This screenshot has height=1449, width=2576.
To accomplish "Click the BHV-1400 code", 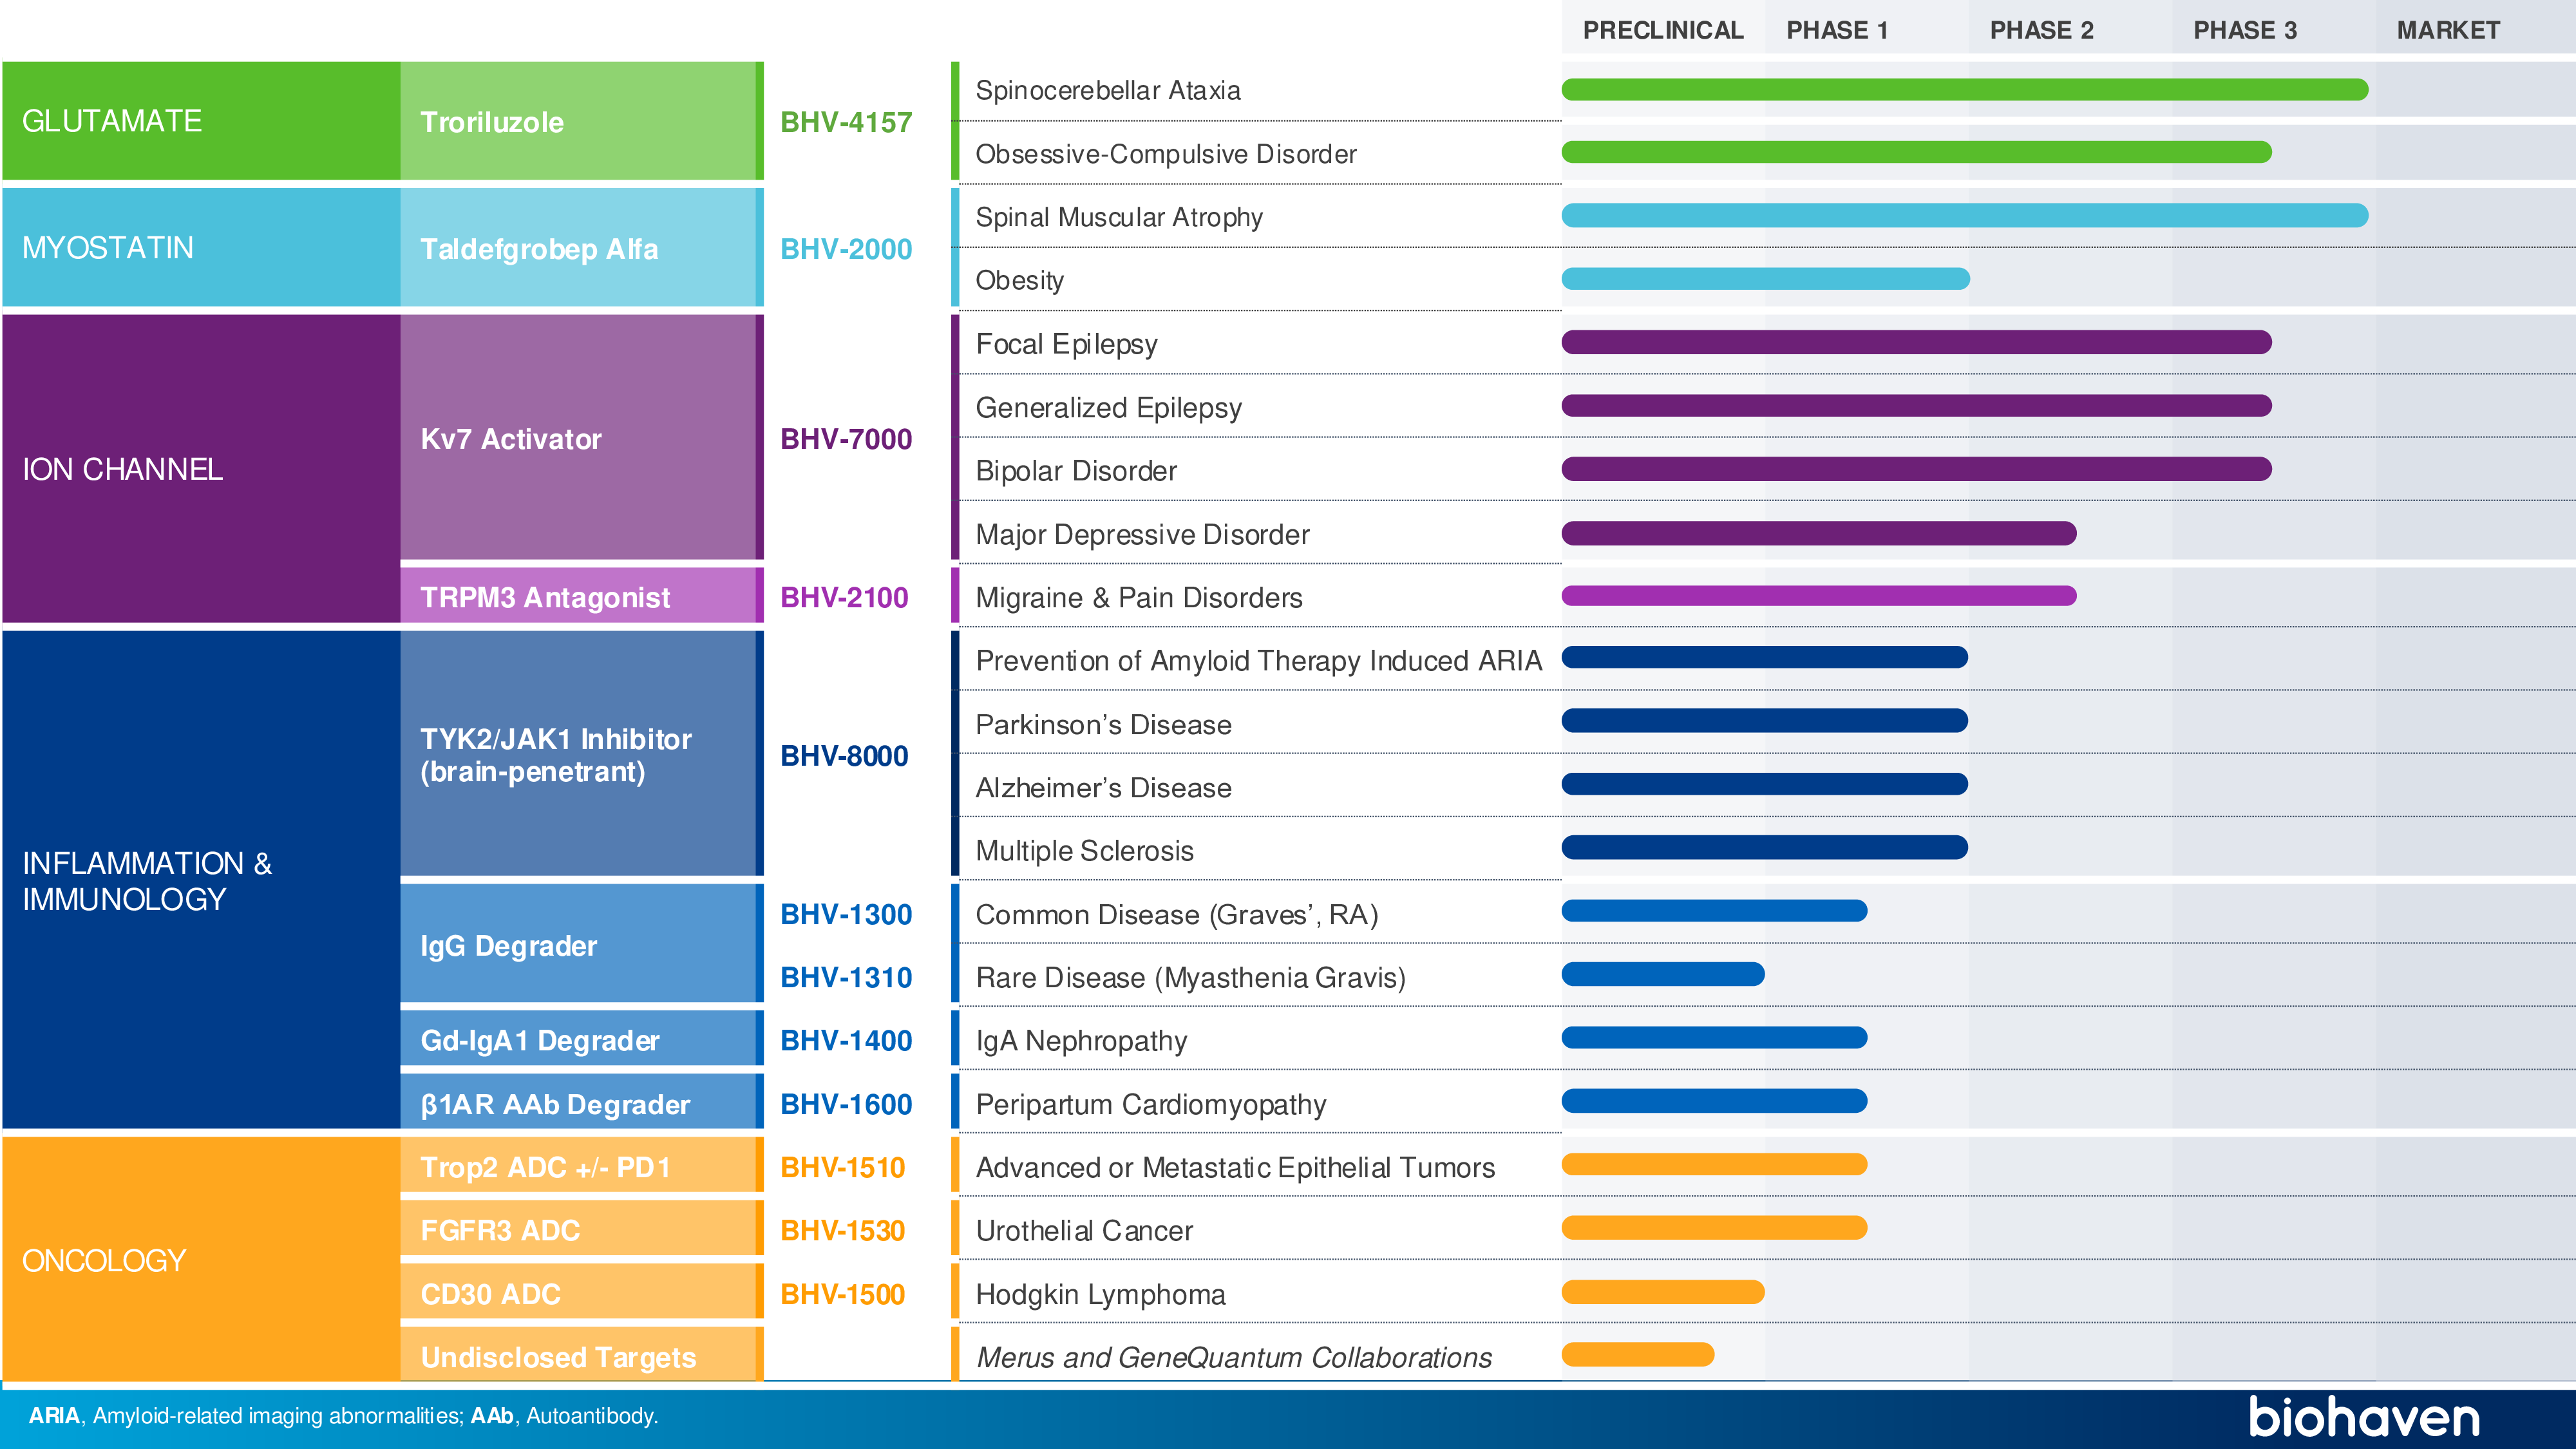I will click(x=846, y=1040).
